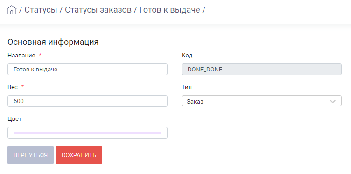This screenshot has width=351, height=174.
Task: Click the Код field label
Action: click(x=187, y=56)
